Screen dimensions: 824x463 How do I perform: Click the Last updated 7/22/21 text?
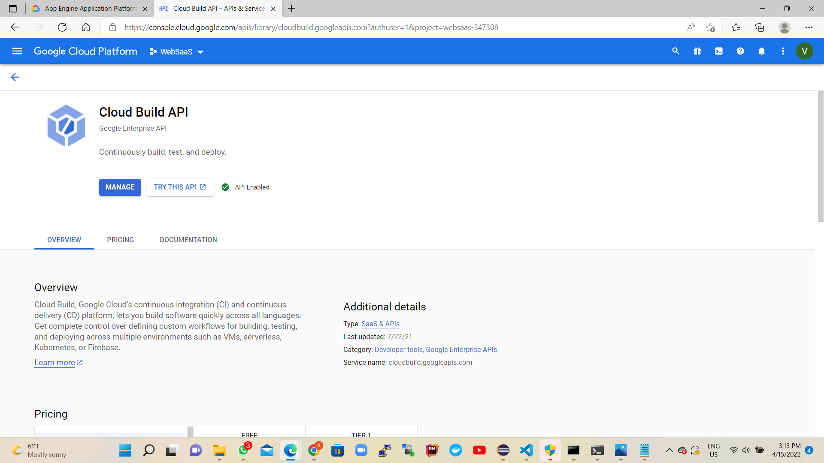(x=378, y=337)
